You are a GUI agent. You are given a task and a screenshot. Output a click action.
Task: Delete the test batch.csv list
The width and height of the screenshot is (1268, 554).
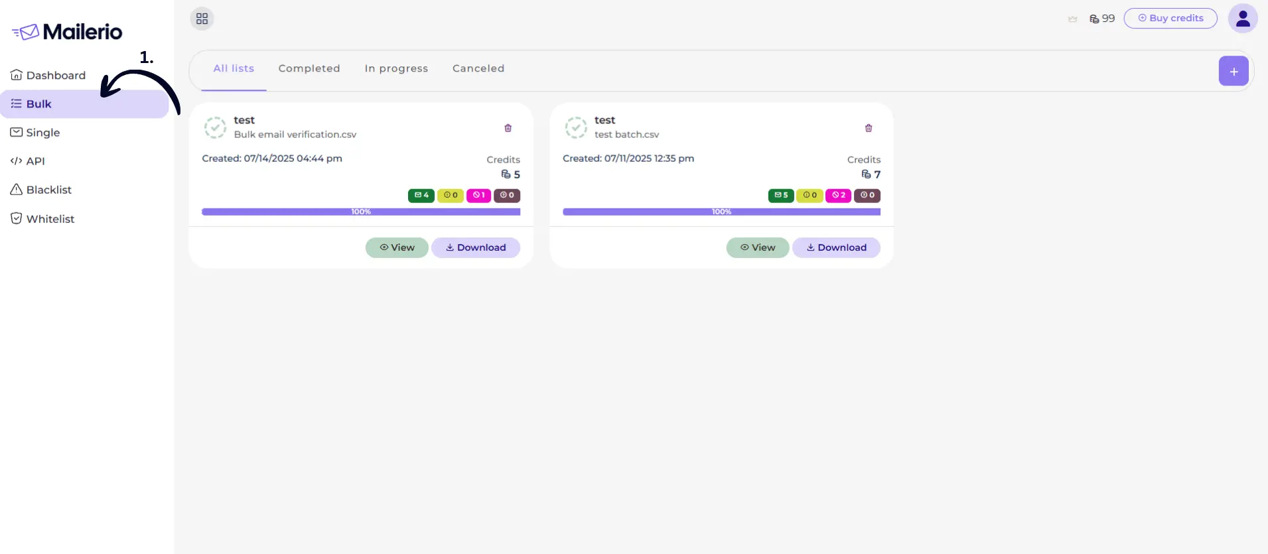[868, 128]
